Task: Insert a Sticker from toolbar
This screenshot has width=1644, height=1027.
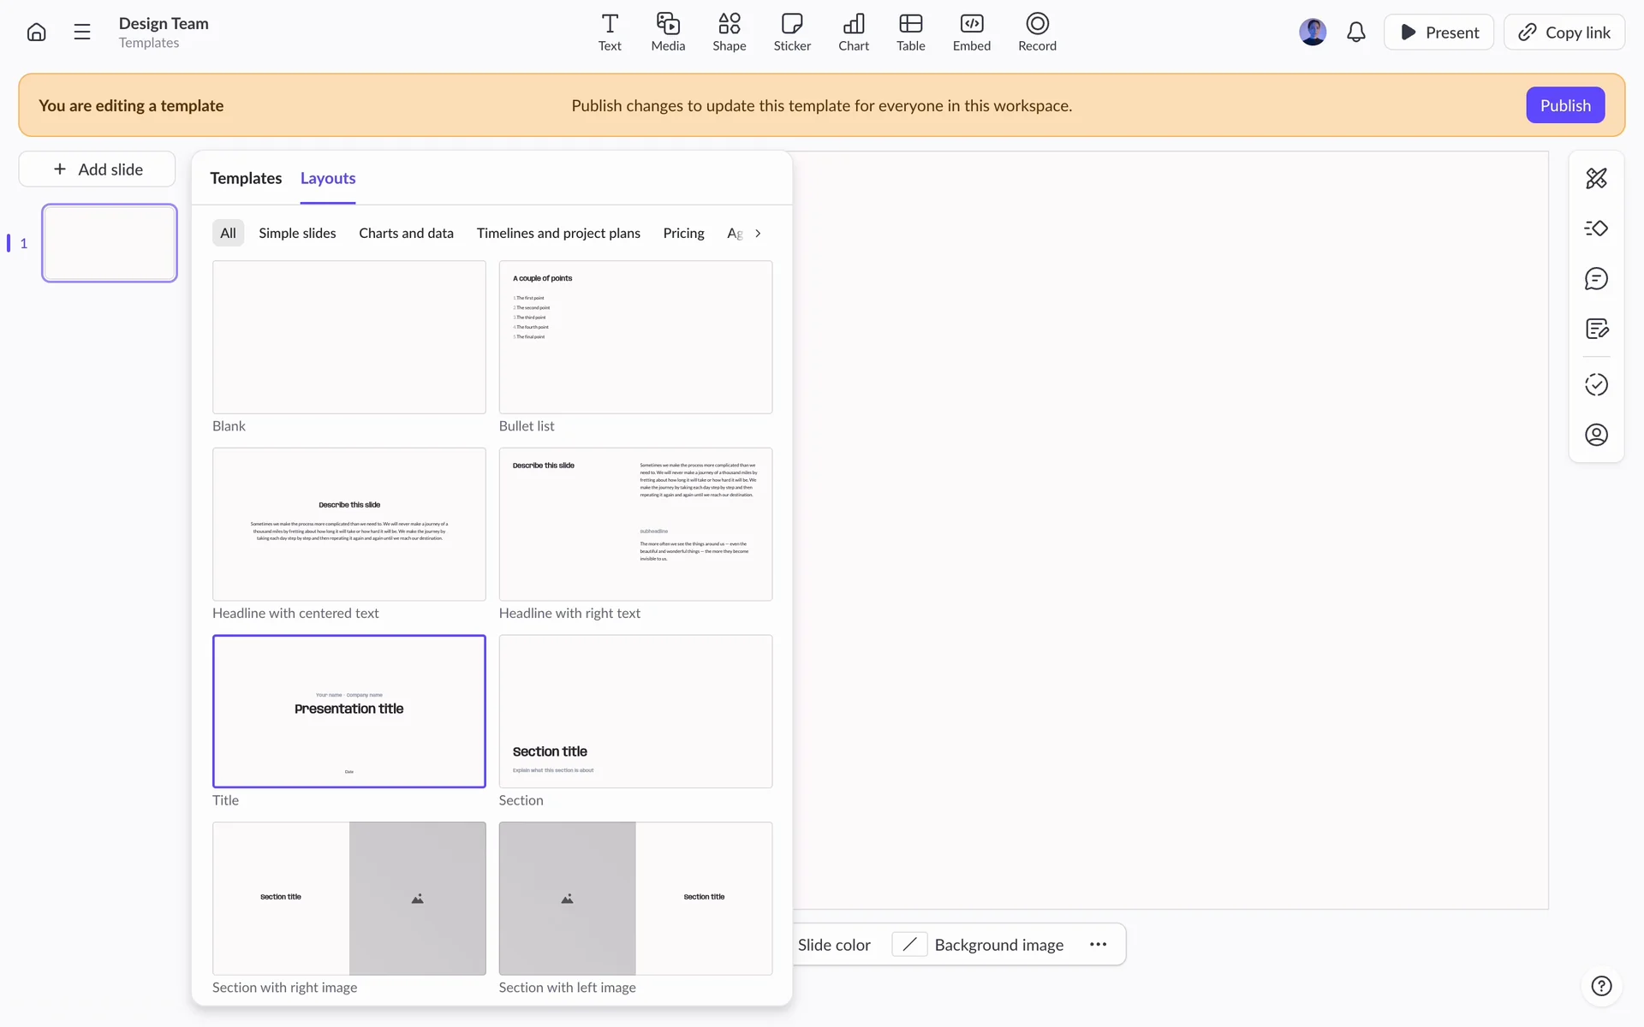Action: point(792,33)
